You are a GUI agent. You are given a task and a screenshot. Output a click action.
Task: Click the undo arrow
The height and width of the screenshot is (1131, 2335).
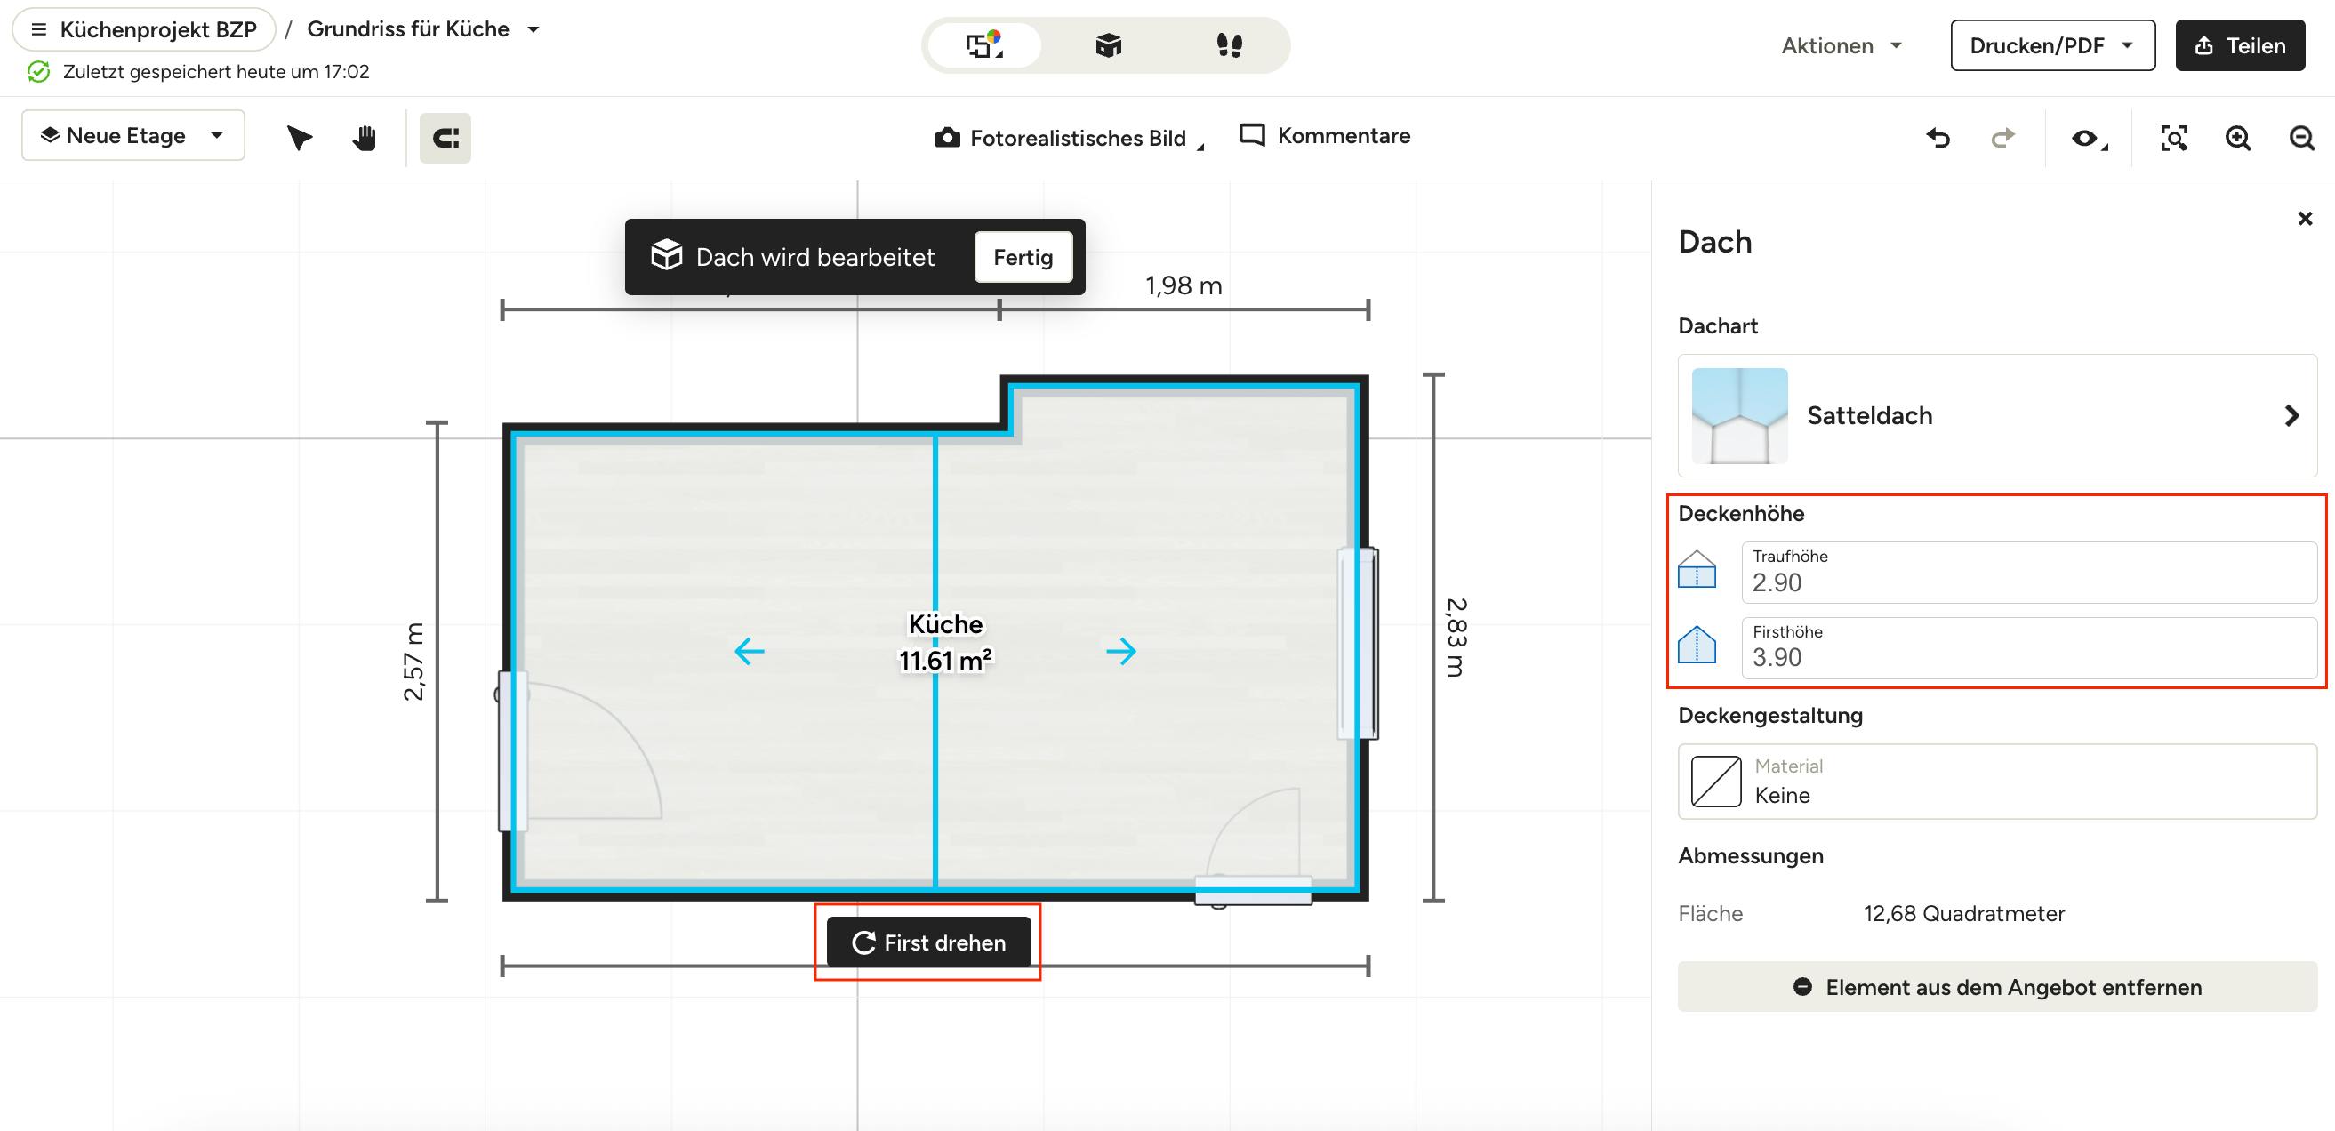(1938, 138)
